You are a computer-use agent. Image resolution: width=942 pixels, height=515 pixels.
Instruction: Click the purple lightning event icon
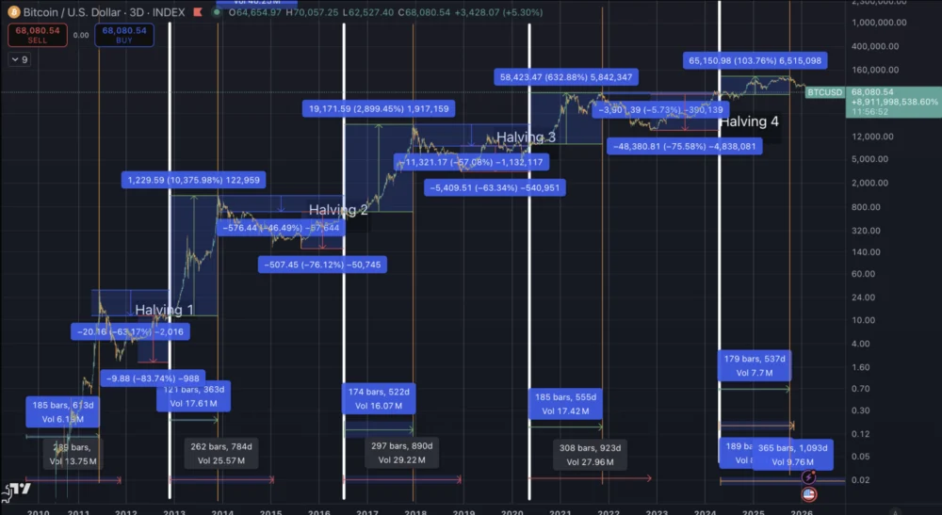click(x=808, y=476)
